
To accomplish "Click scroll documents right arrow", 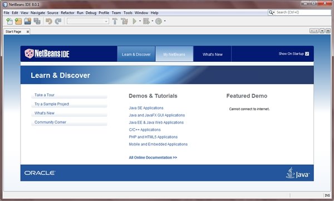I will pos(317,31).
